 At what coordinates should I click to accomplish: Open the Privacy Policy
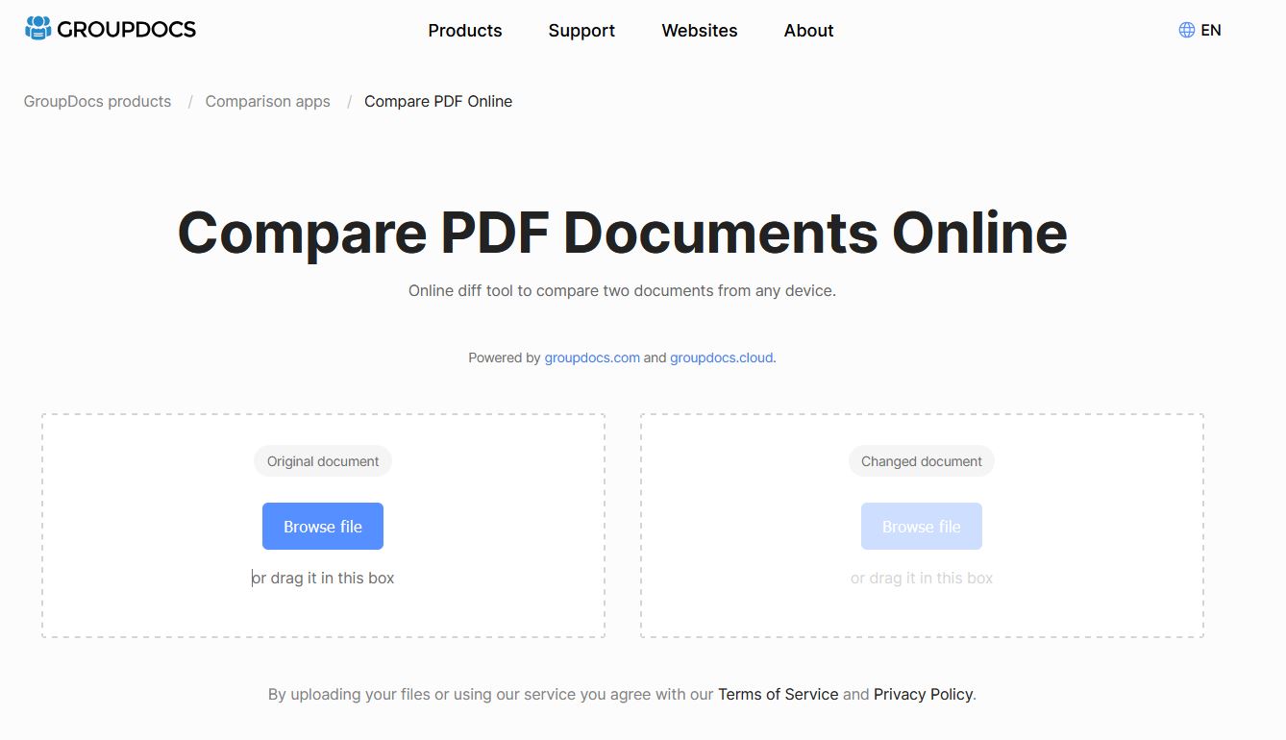[x=923, y=694]
